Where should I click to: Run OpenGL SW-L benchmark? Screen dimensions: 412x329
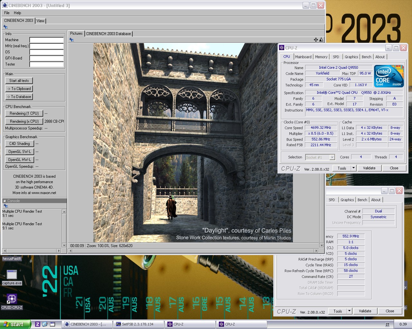[x=20, y=152]
